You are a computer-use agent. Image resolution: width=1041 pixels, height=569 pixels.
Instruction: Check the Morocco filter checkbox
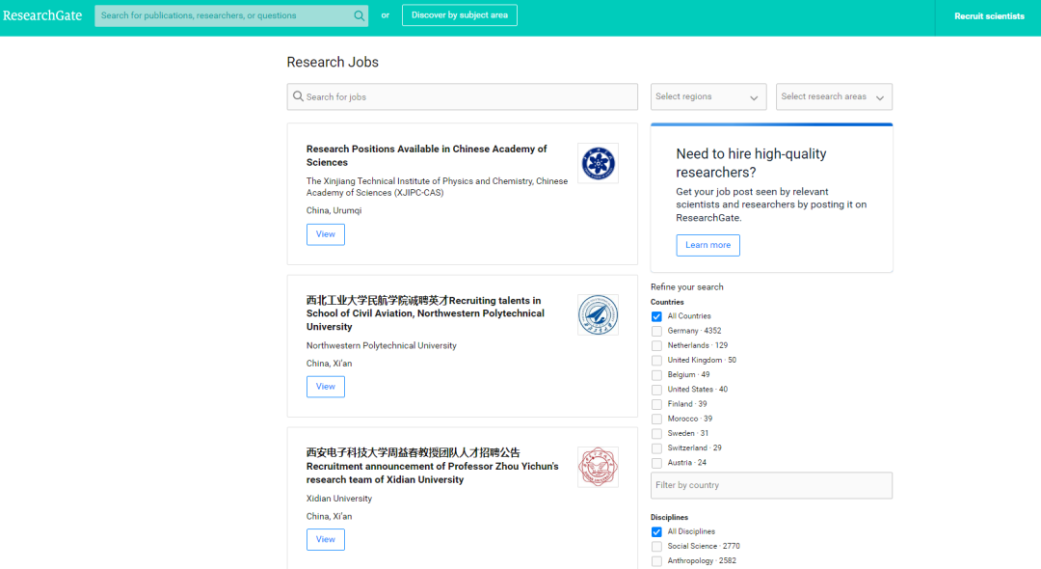tap(656, 419)
